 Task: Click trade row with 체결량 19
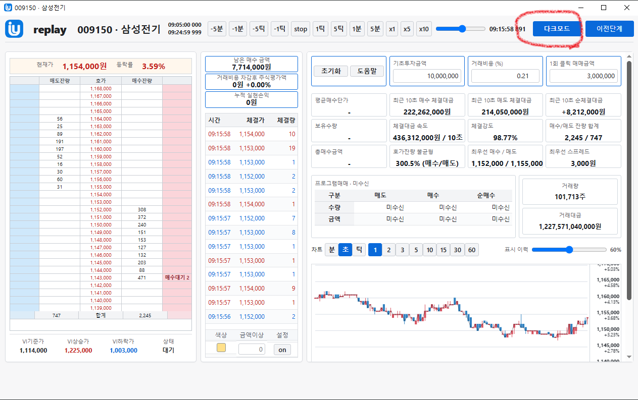tap(252, 148)
